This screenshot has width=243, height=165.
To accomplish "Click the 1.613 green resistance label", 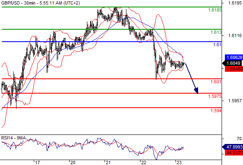I will [x=216, y=32].
